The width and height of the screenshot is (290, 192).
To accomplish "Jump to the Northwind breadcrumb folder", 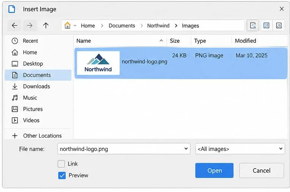I will tap(158, 26).
